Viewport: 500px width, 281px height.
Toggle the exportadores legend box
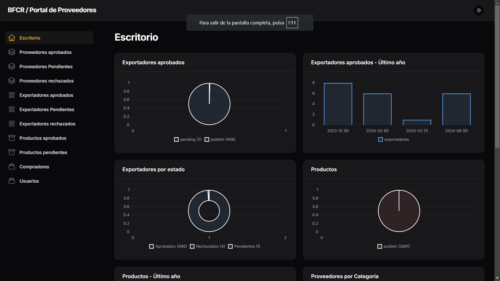[380, 139]
